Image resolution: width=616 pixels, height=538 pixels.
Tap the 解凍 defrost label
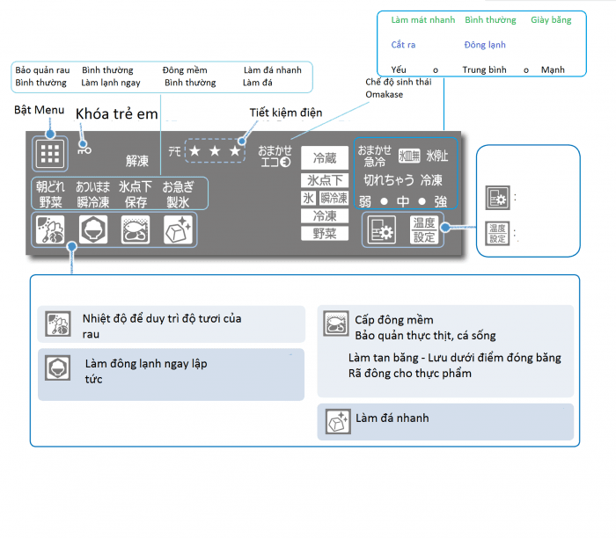[x=137, y=161]
